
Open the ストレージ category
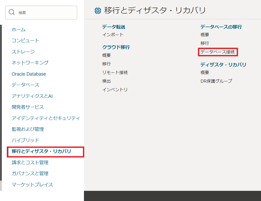click(23, 52)
